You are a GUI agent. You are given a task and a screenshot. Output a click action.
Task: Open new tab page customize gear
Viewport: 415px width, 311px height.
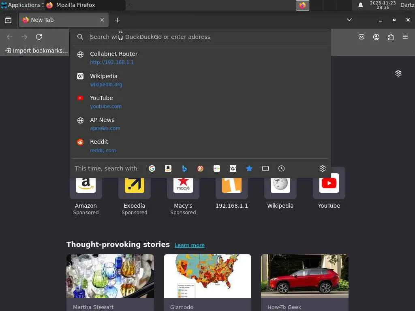[x=398, y=73]
